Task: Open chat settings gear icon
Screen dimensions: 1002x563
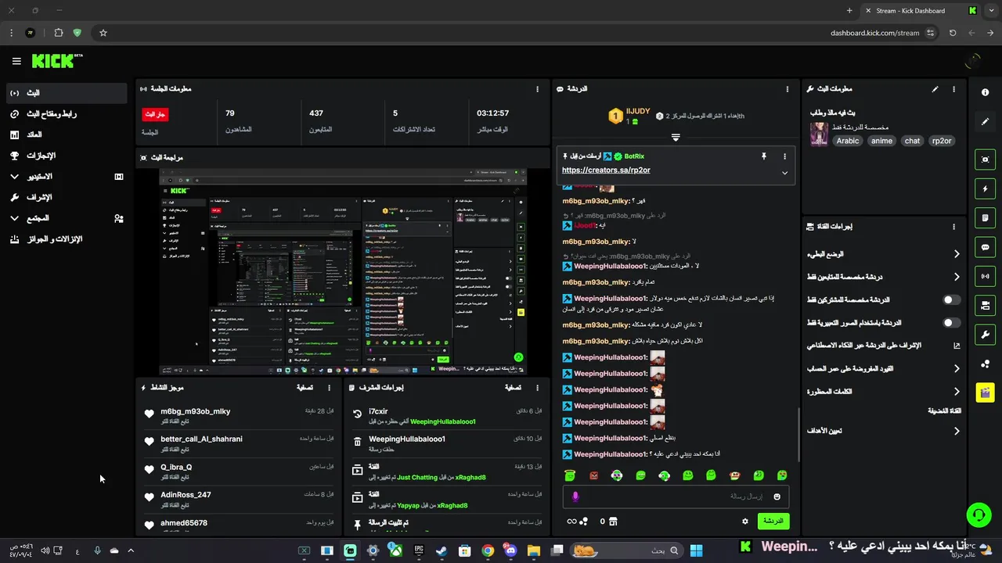Action: tap(745, 521)
